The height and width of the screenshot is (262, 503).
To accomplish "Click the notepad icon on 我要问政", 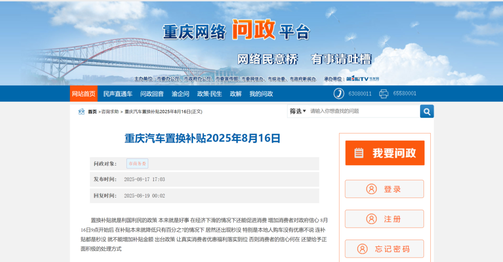I will pos(359,153).
